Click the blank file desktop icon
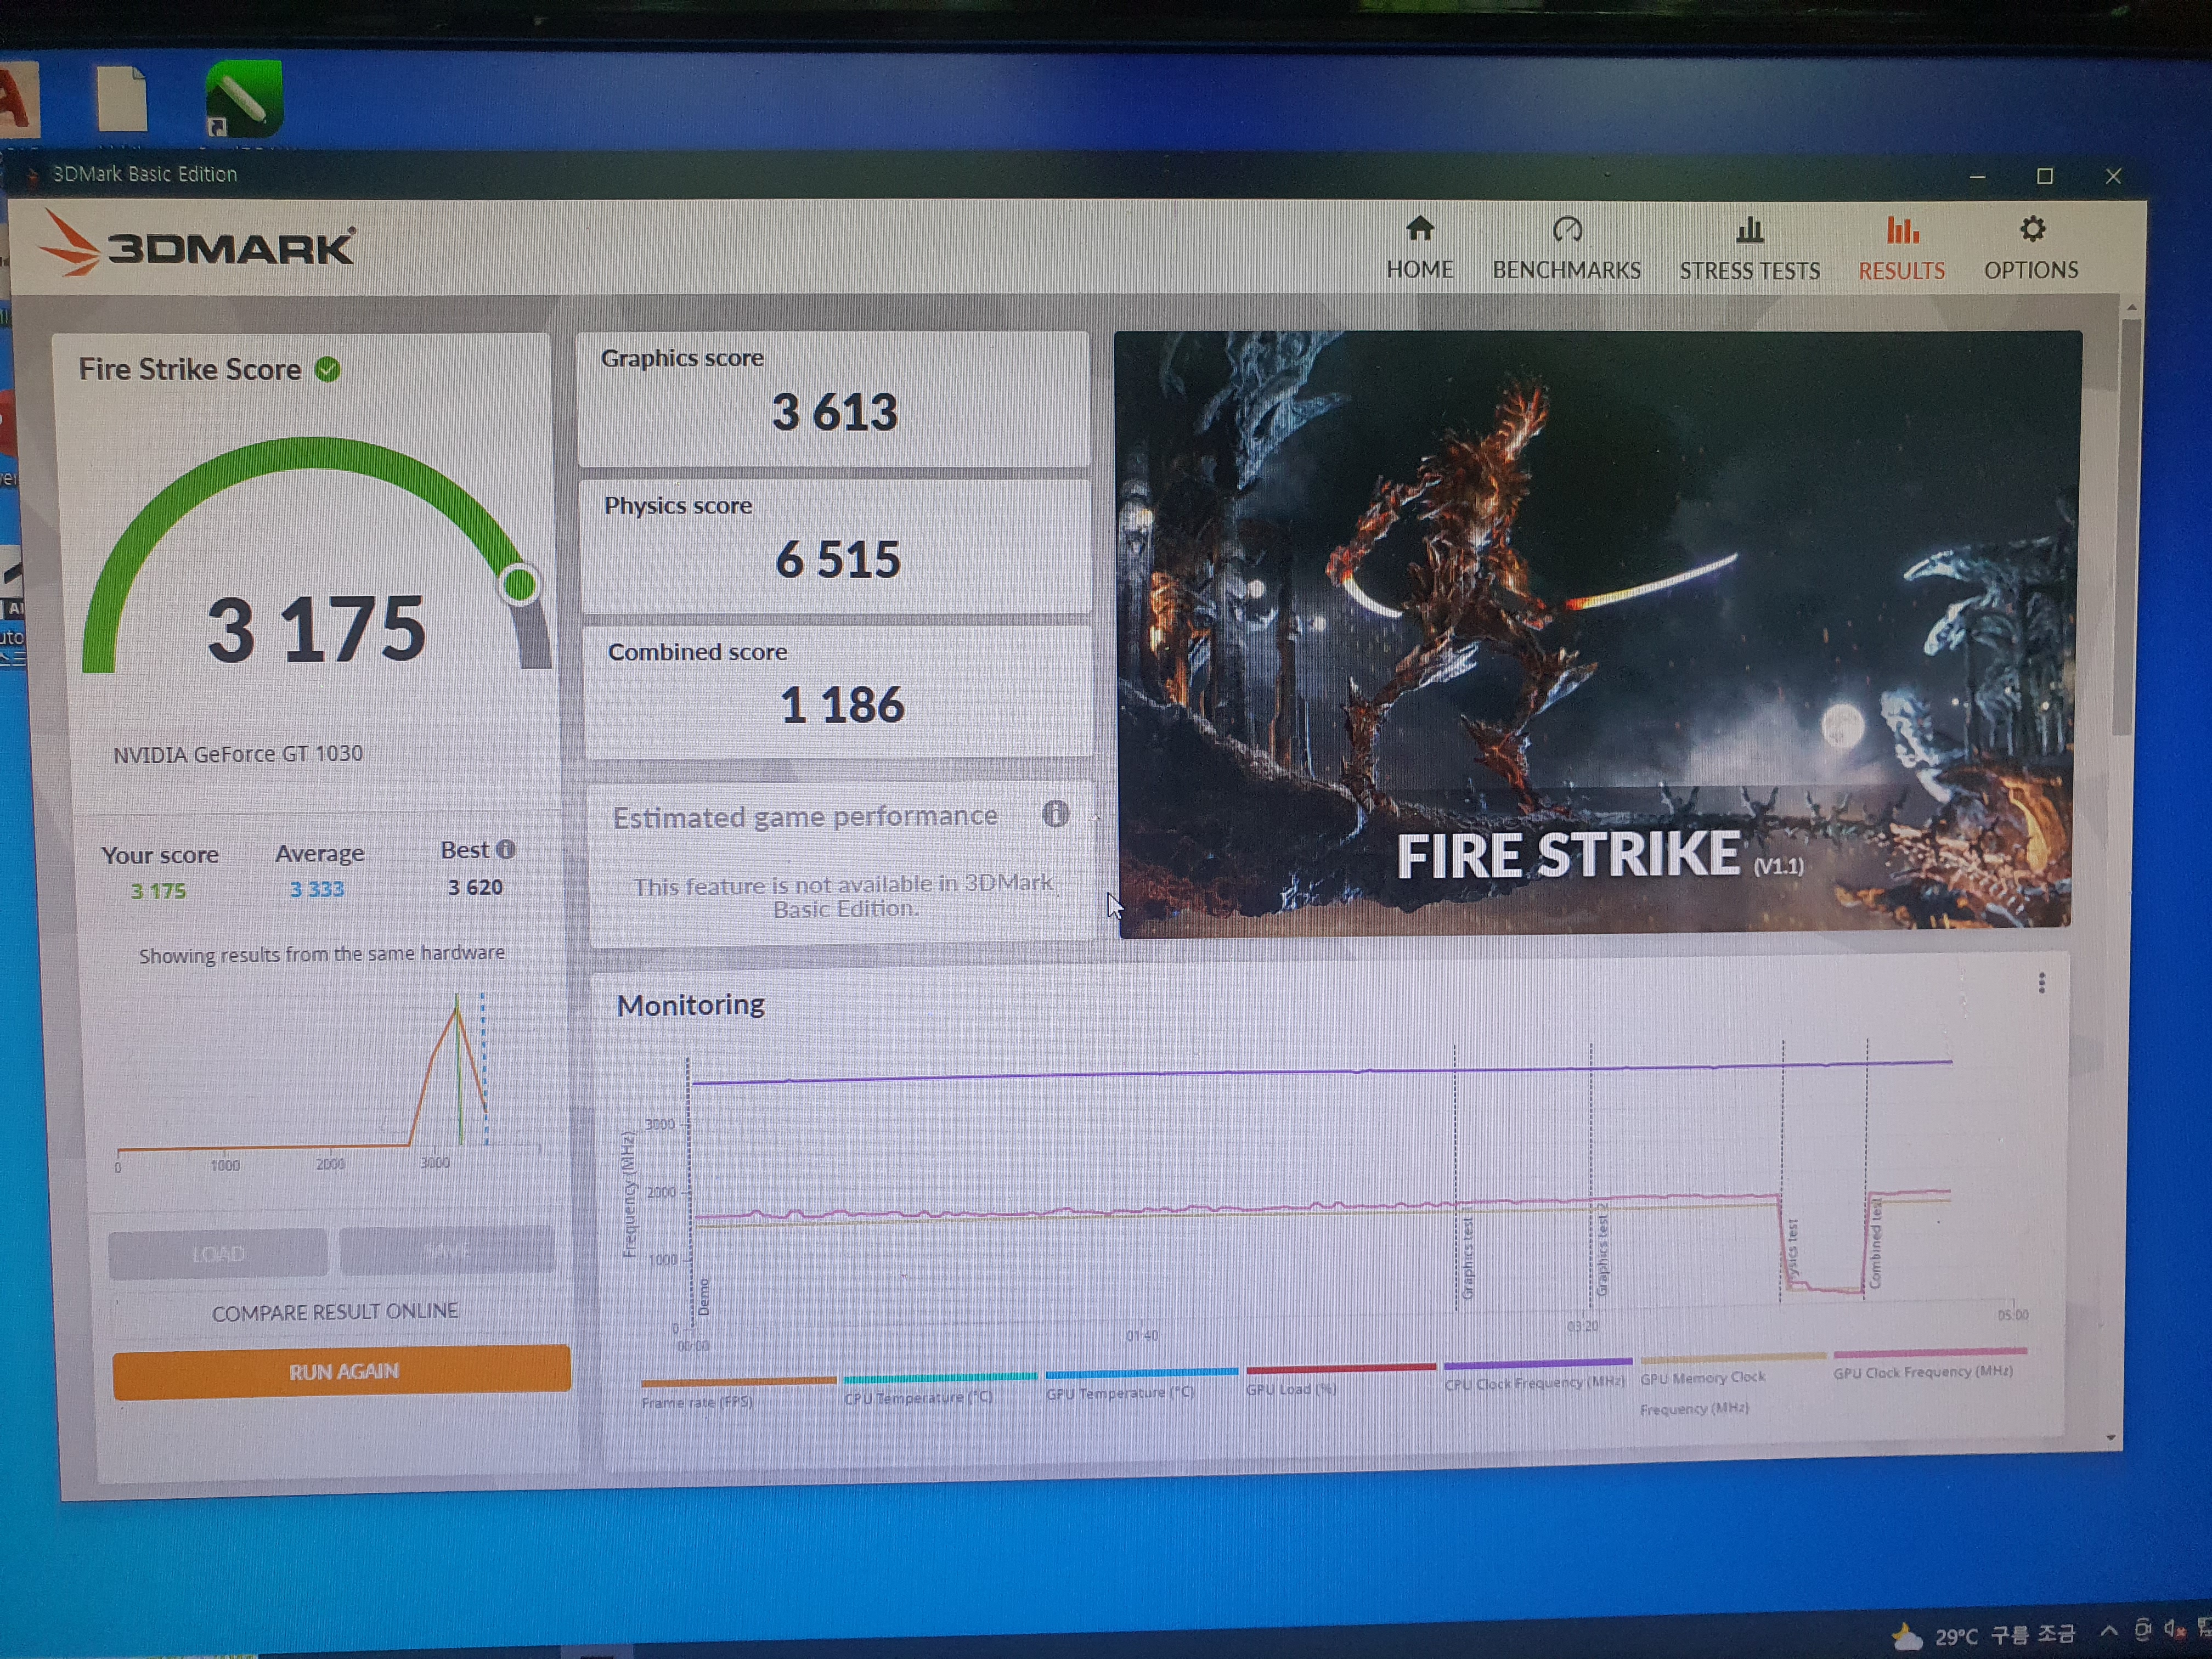 pyautogui.click(x=123, y=98)
